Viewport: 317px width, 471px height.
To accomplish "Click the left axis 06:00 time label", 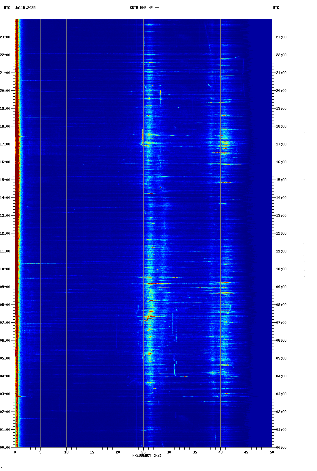I will point(5,340).
